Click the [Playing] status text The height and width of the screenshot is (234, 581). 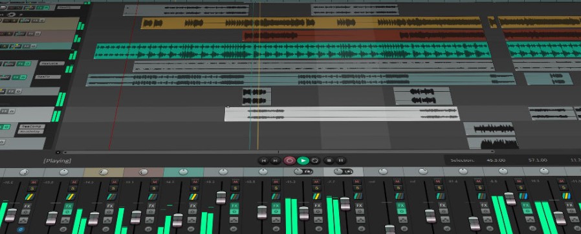(57, 161)
